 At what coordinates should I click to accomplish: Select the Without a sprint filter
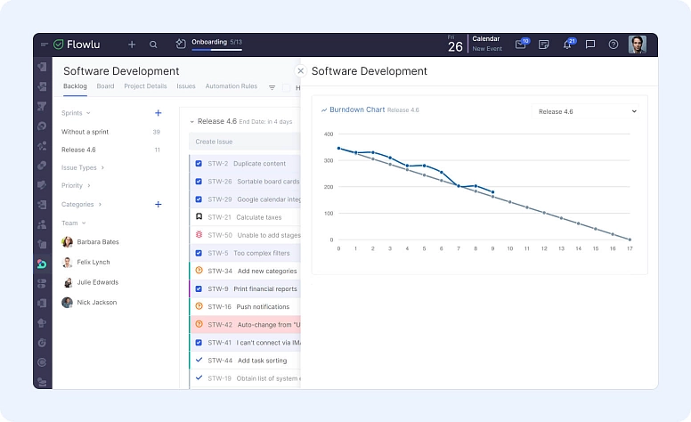(85, 132)
